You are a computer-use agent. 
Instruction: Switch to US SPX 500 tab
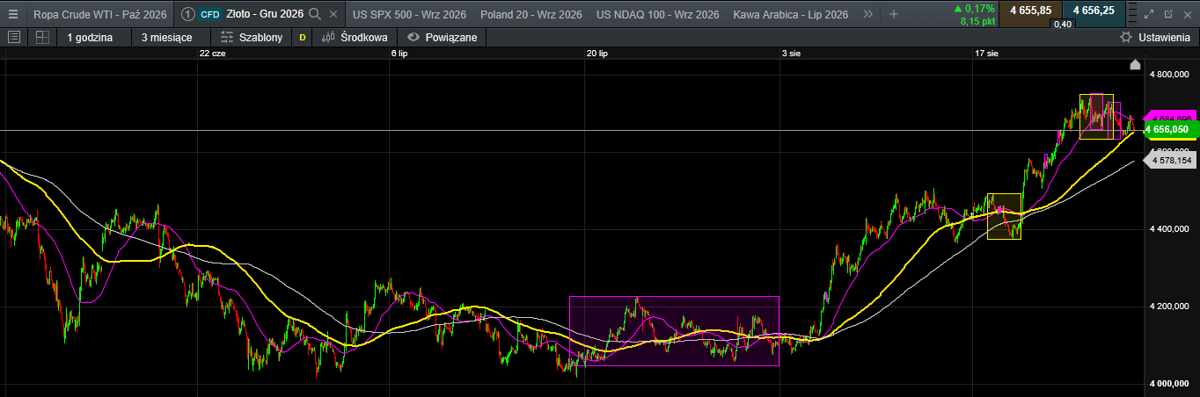[x=409, y=14]
